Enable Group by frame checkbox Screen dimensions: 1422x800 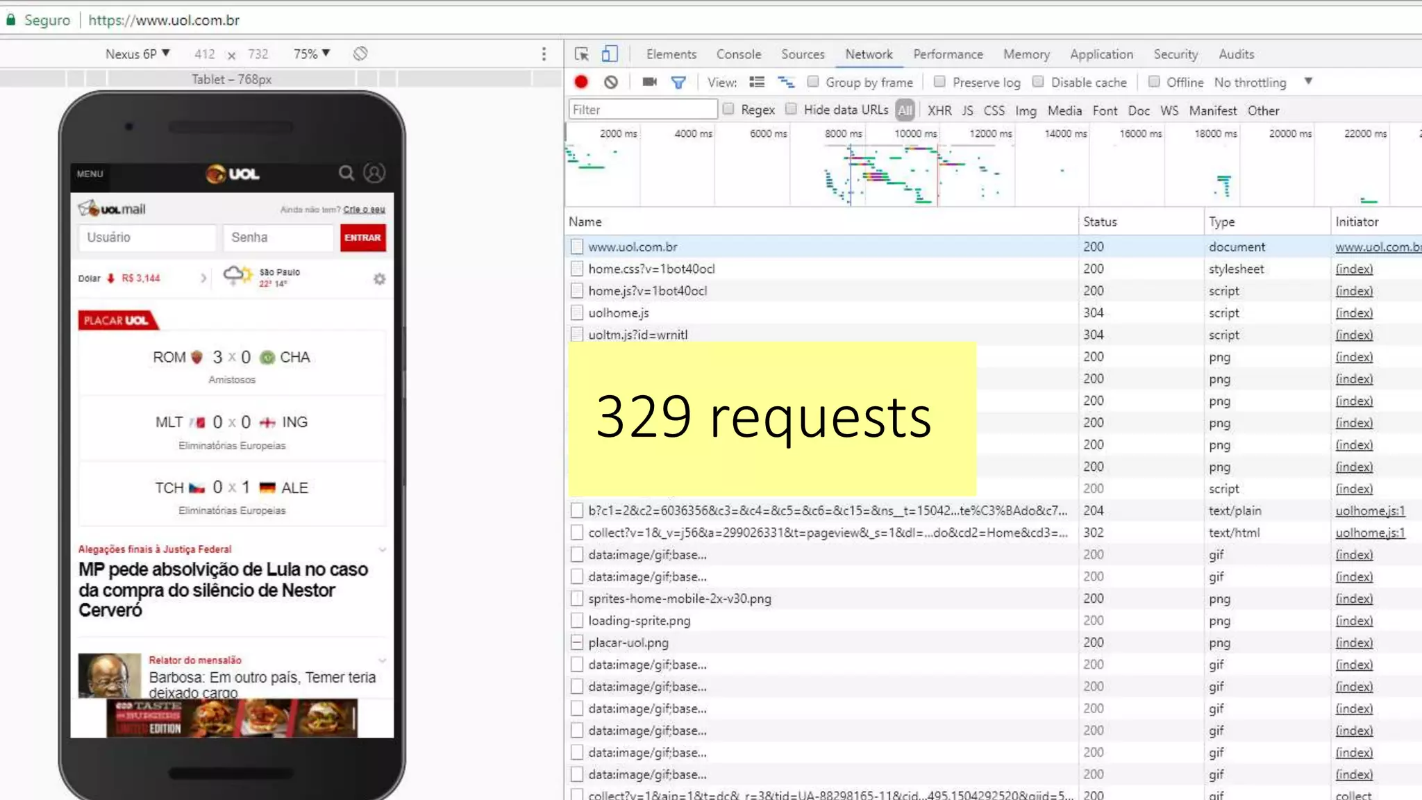click(813, 82)
